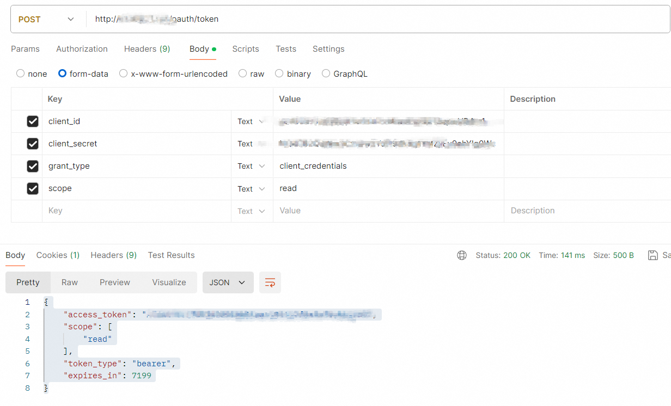This screenshot has width=671, height=406.
Task: Disable the grant_type parameter checkbox
Action: point(33,166)
